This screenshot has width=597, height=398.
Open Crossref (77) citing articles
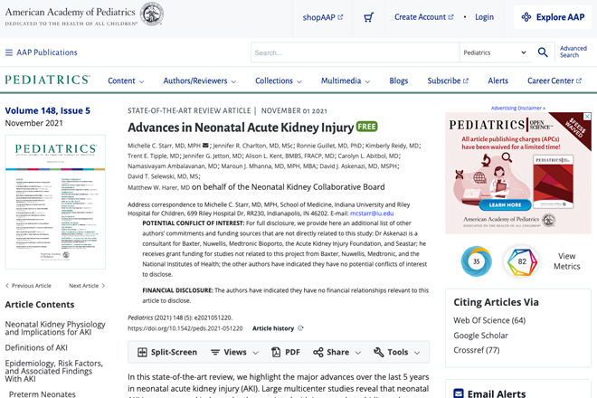(477, 350)
